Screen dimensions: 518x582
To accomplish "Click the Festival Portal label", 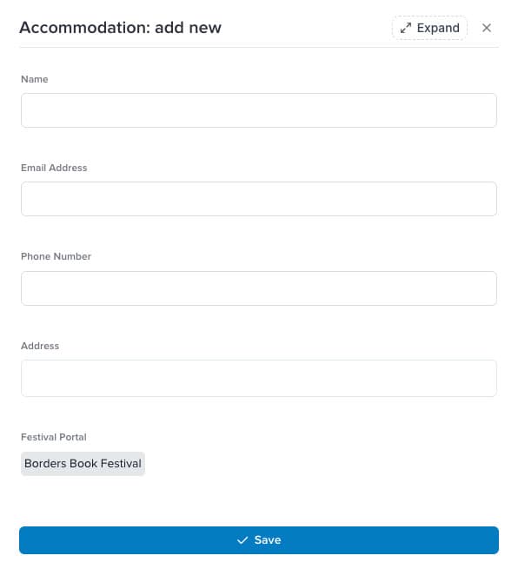I will tap(54, 437).
